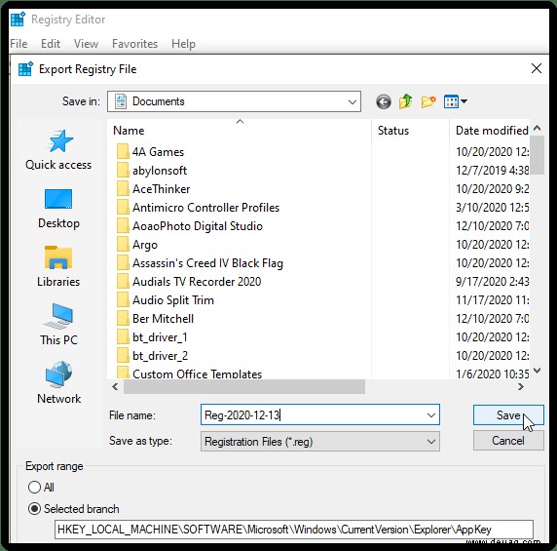The width and height of the screenshot is (557, 551).
Task: Go up one folder level icon
Action: (405, 101)
